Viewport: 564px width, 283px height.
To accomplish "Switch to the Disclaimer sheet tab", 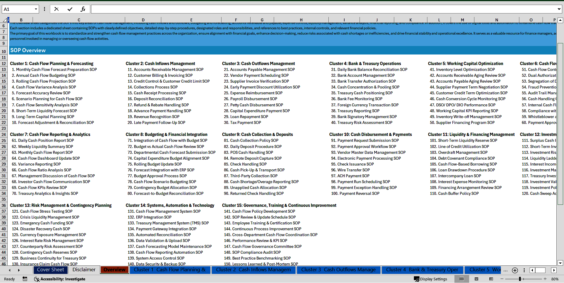I will point(84,270).
